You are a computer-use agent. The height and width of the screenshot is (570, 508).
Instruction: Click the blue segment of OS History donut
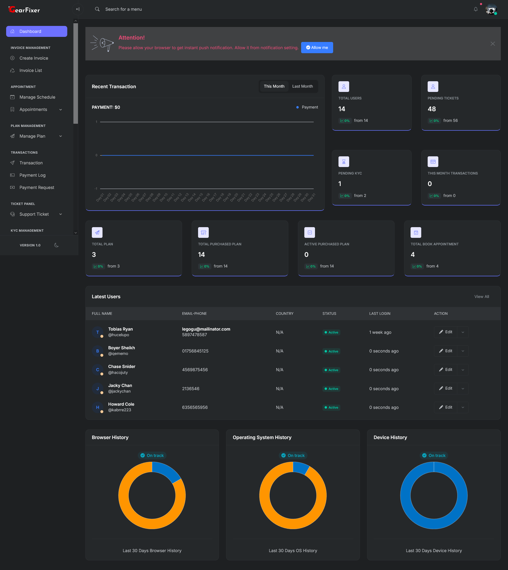(x=300, y=467)
